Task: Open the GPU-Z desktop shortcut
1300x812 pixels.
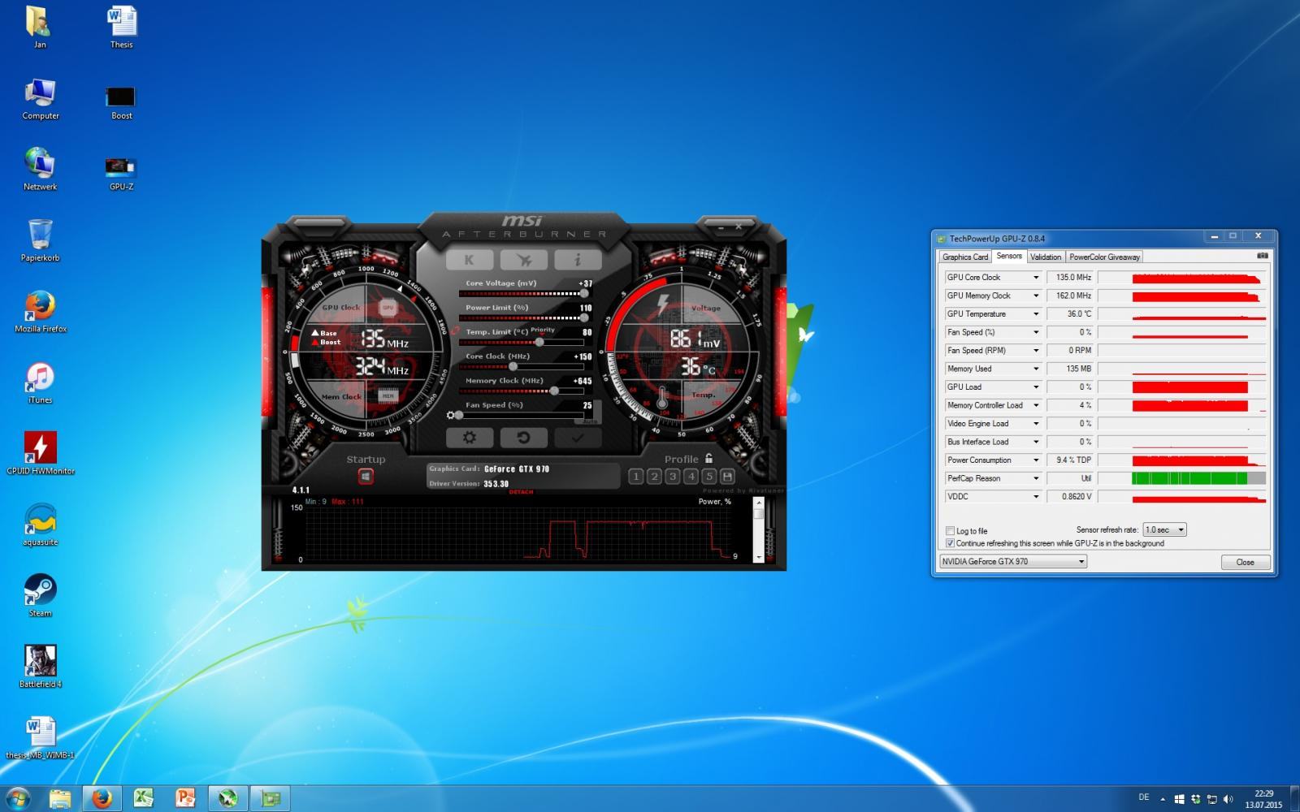Action: (121, 174)
